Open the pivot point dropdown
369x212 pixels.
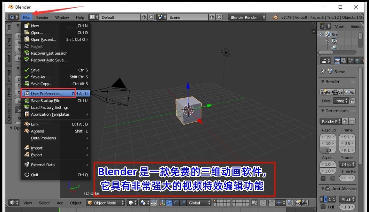tap(145, 203)
